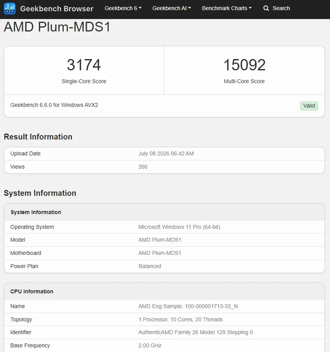330x352 pixels.
Task: Select AuthenticAMD Family 26 Model 129 value
Action: point(196,332)
